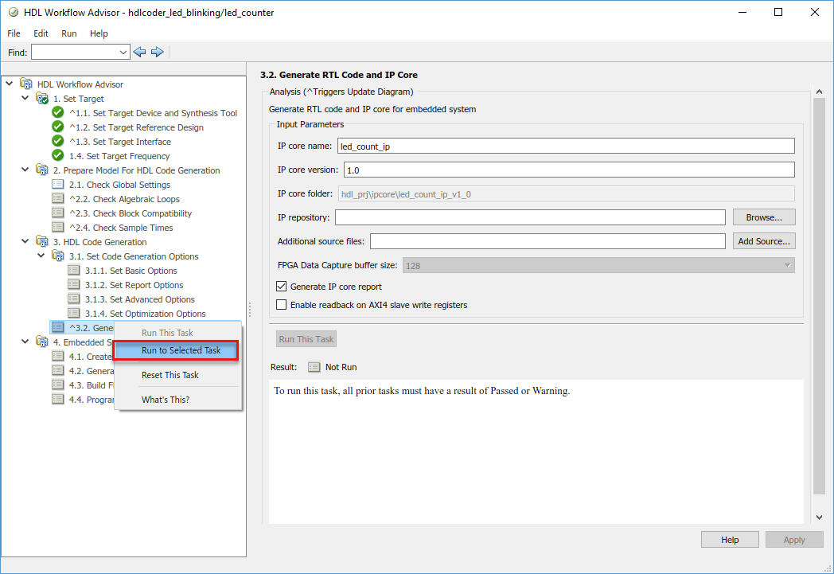Click task icon for 2.4 Check Sample Times
This screenshot has width=834, height=574.
point(58,227)
